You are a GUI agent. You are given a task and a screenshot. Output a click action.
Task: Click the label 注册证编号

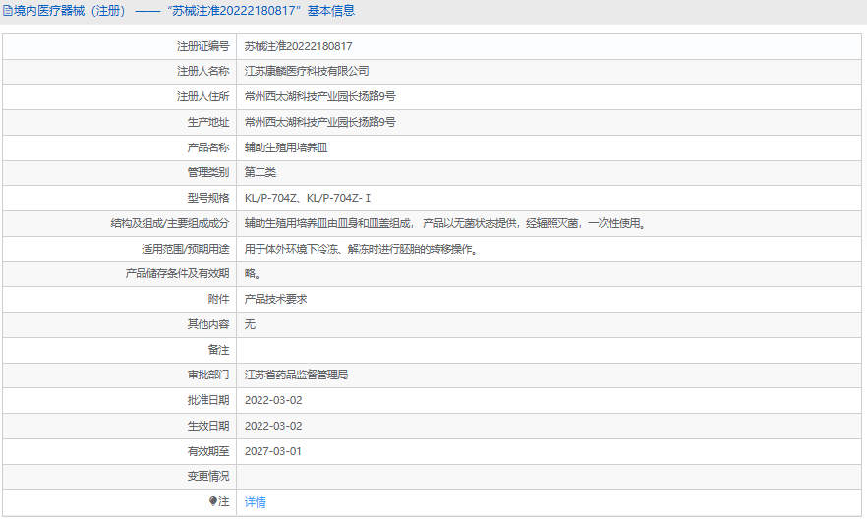(x=202, y=46)
